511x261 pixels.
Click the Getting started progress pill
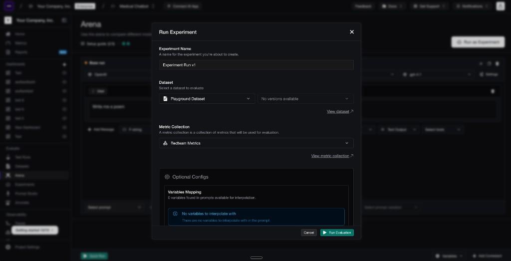tap(34, 230)
